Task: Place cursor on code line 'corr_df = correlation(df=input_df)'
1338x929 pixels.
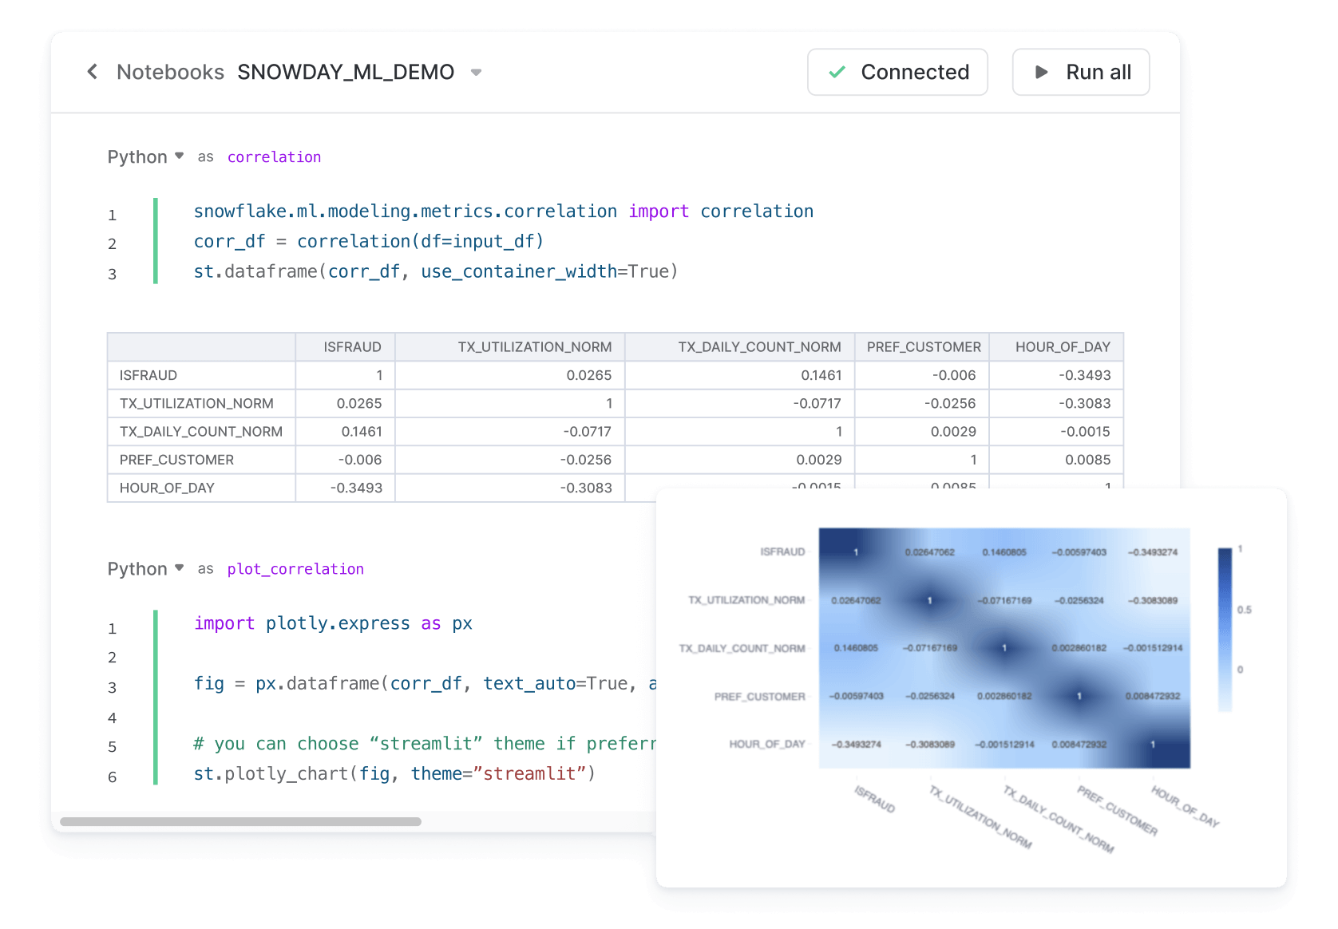Action: (x=369, y=241)
